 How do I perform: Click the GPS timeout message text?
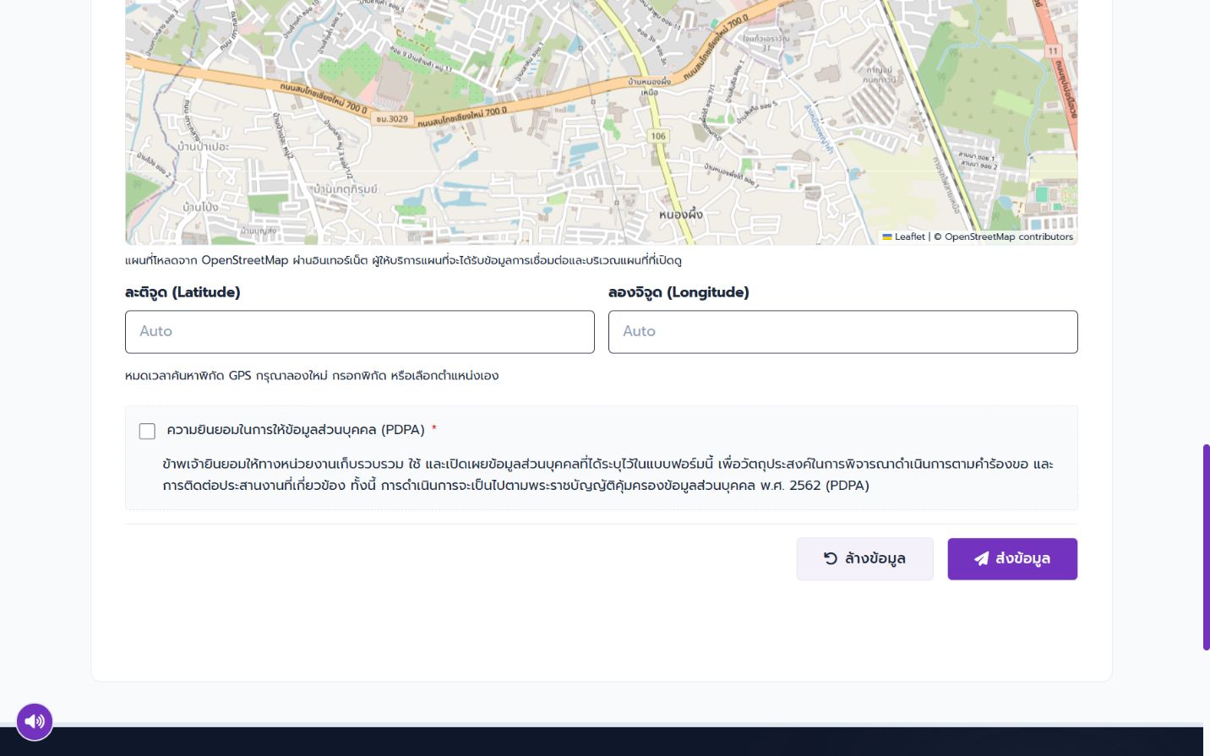coord(312,376)
